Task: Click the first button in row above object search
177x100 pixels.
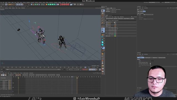Action: tap(110, 19)
